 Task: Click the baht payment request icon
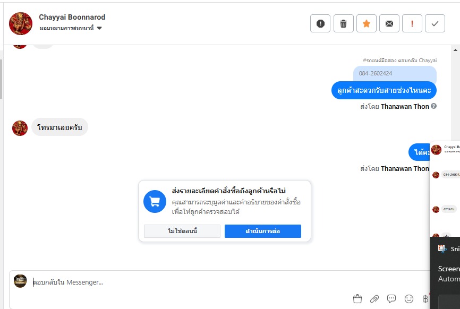coord(425,299)
